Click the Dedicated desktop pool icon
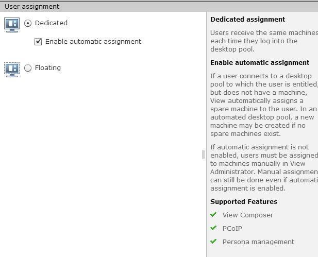Image resolution: width=318 pixels, height=257 pixels. (11, 24)
